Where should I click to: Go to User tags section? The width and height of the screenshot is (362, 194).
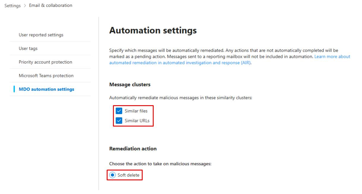pyautogui.click(x=28, y=48)
